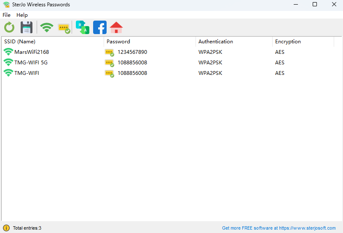Click password in the last TMG-WIFI row
Image resolution: width=343 pixels, height=233 pixels.
(132, 73)
